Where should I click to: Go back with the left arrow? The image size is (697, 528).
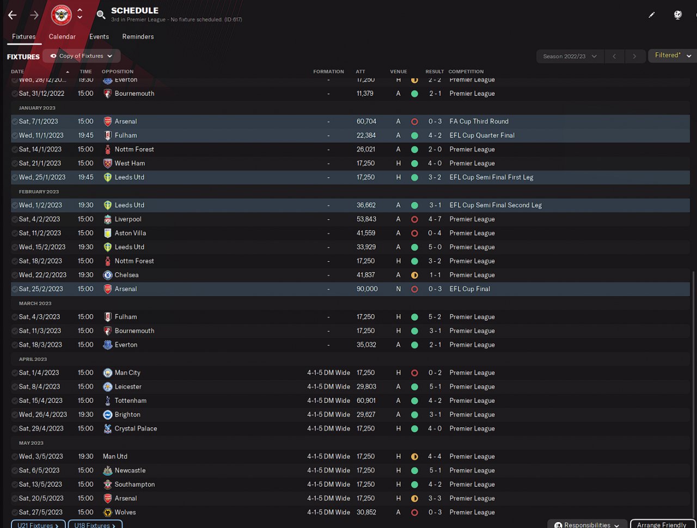tap(13, 15)
